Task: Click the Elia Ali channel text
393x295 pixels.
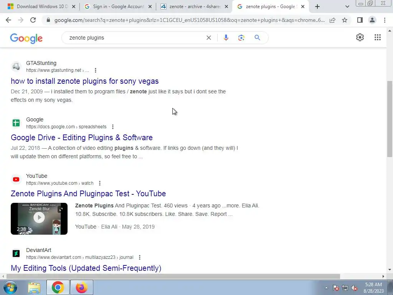Action: point(109,227)
